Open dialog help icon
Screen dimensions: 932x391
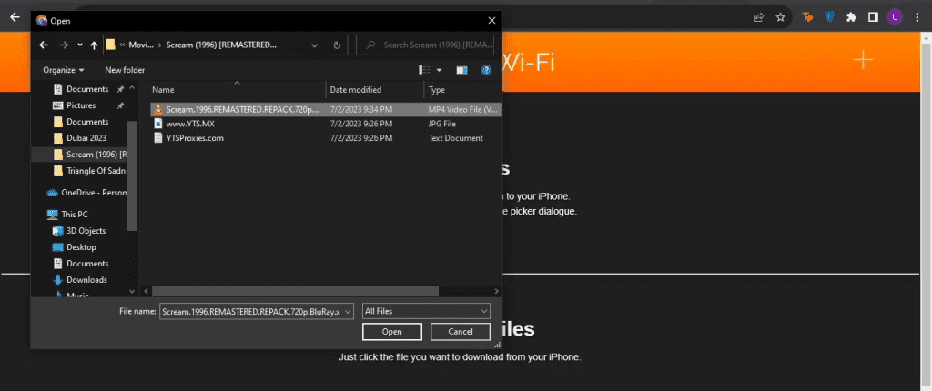(x=486, y=70)
